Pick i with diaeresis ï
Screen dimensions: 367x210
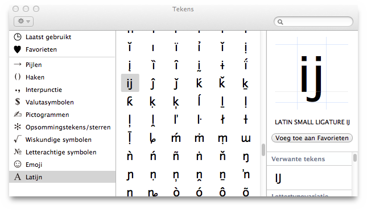176,47
